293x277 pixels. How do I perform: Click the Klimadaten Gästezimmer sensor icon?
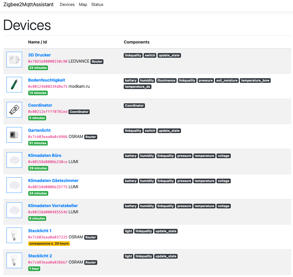(x=14, y=185)
